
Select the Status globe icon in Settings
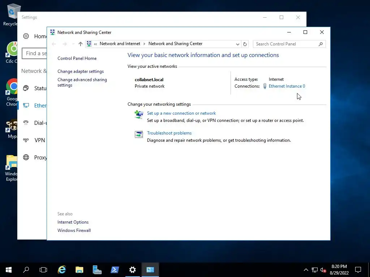pos(26,88)
